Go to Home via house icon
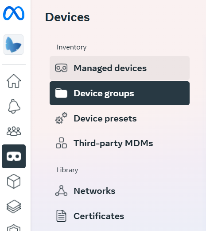 14,81
